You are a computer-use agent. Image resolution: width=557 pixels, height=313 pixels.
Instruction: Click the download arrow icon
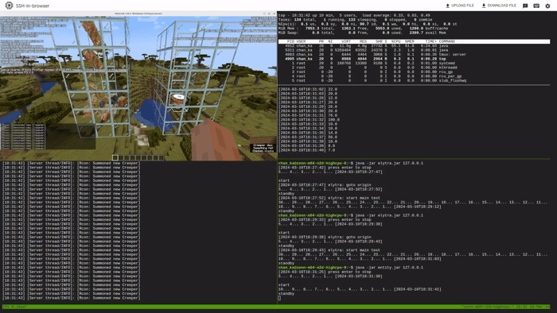click(484, 6)
